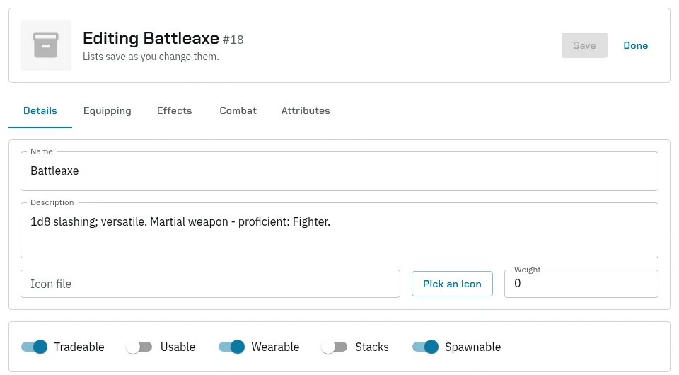The height and width of the screenshot is (375, 679).
Task: Select the Attributes tab
Action: [x=306, y=111]
